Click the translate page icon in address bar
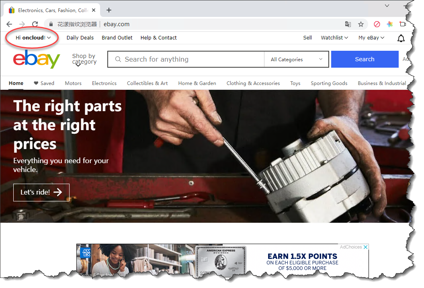Image resolution: width=424 pixels, height=288 pixels. (348, 24)
